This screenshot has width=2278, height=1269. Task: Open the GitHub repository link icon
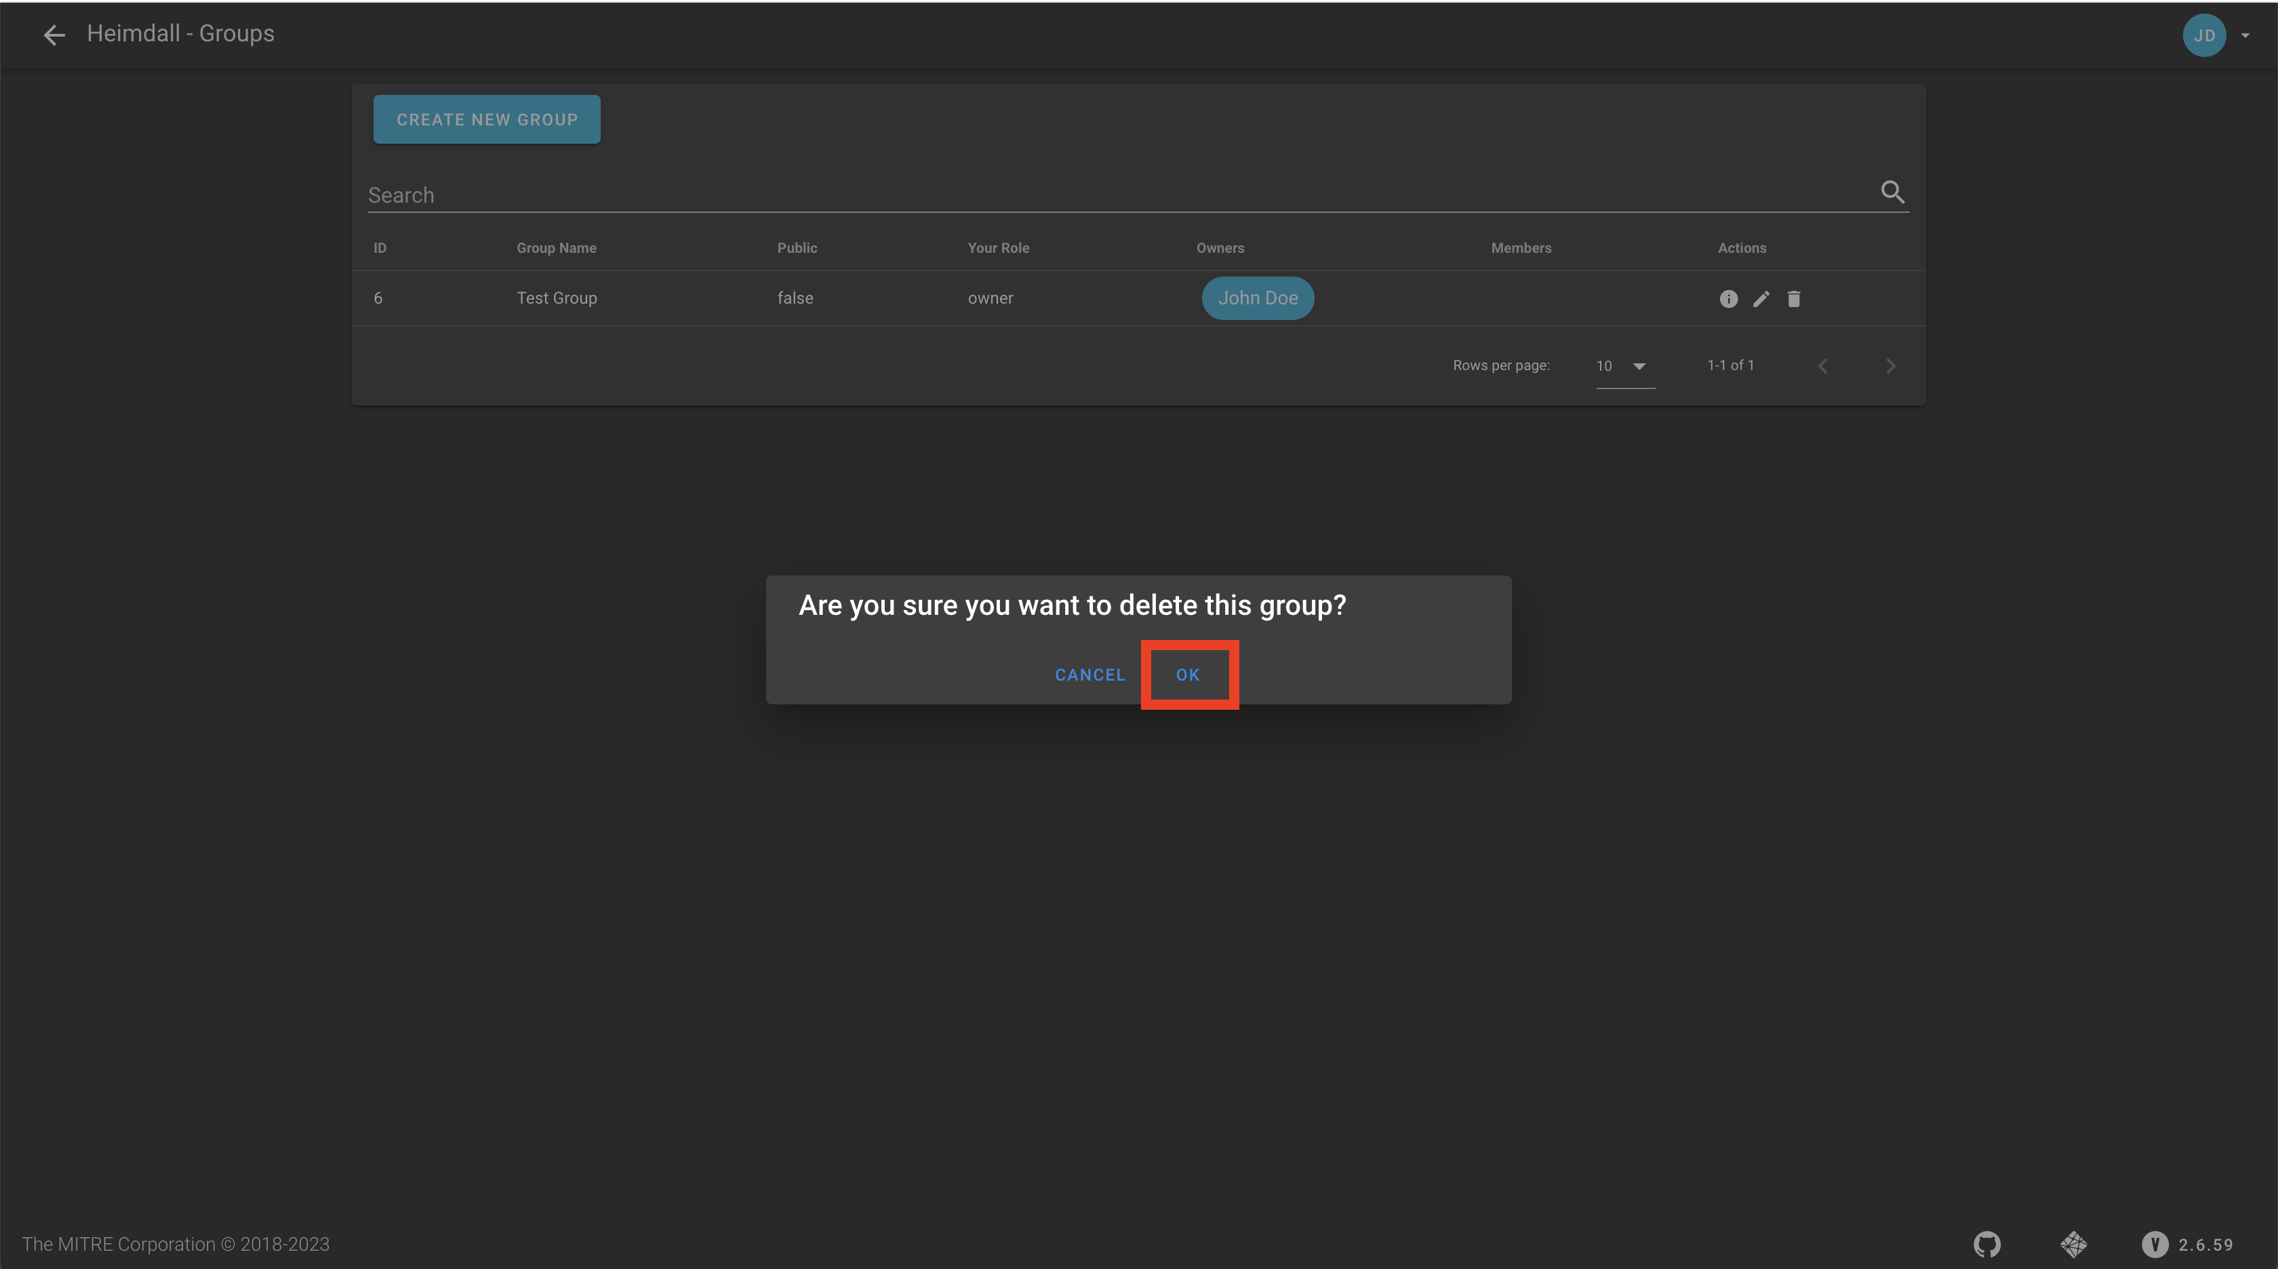click(1986, 1244)
